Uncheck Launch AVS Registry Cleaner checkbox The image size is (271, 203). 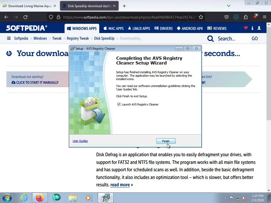click(119, 104)
